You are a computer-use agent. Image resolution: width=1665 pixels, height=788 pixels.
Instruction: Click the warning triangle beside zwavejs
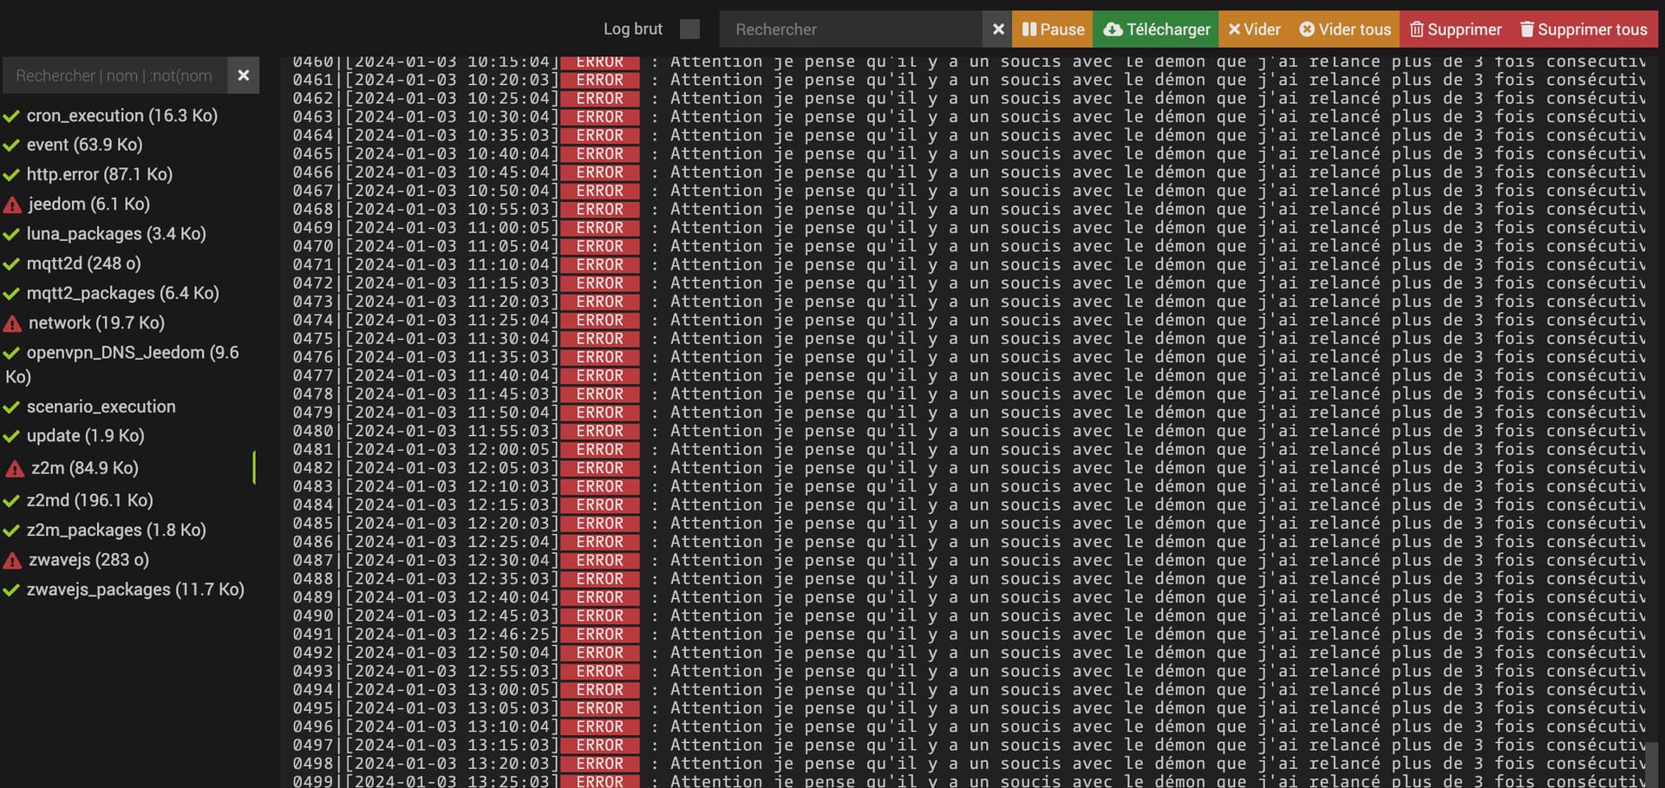tap(12, 562)
